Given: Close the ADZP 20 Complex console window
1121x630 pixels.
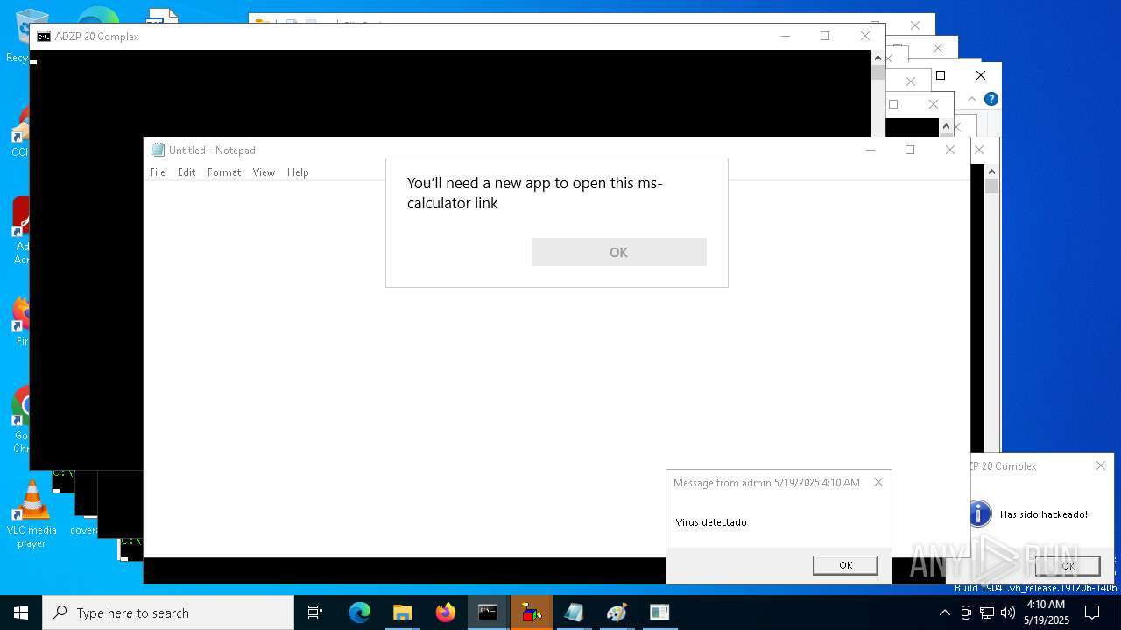Looking at the screenshot, I should pyautogui.click(x=865, y=36).
